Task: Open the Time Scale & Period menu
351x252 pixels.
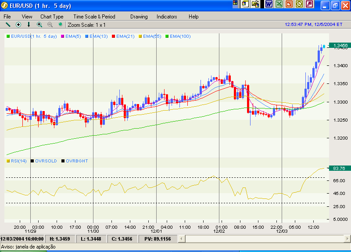Action: pos(94,17)
